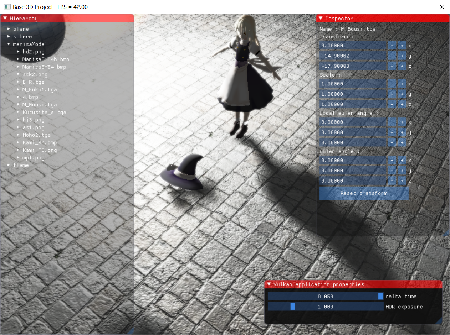
Task: Click the Inspector panel title bar
Action: 383,18
